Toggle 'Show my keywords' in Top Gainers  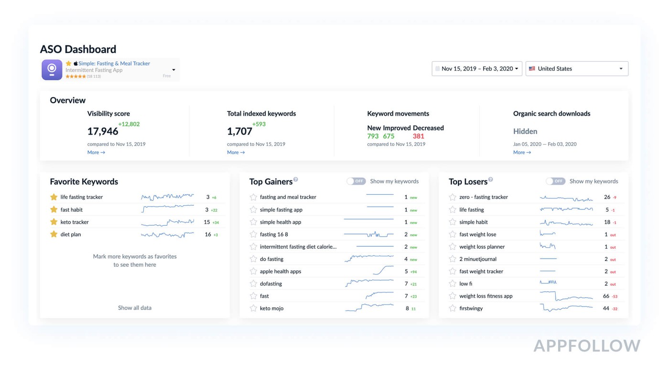click(356, 181)
